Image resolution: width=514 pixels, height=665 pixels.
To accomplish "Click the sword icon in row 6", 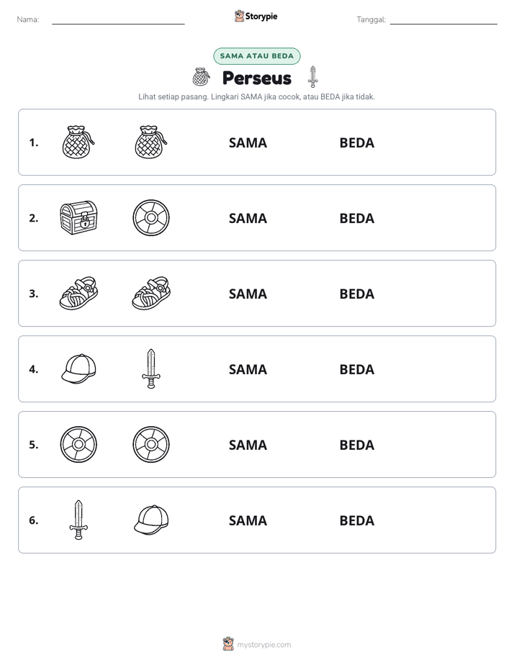I will click(x=78, y=520).
